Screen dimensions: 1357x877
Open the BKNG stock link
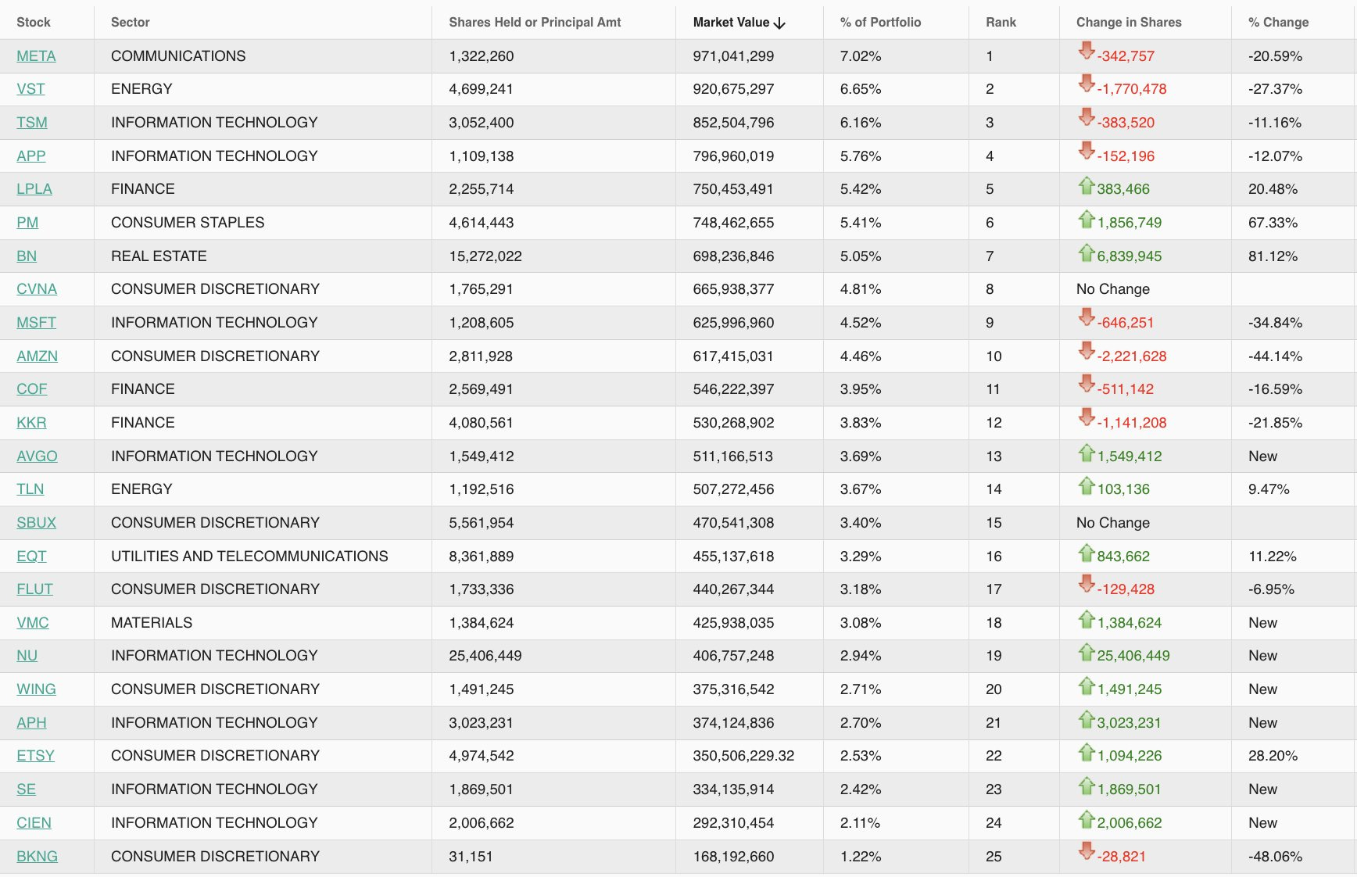pos(37,857)
